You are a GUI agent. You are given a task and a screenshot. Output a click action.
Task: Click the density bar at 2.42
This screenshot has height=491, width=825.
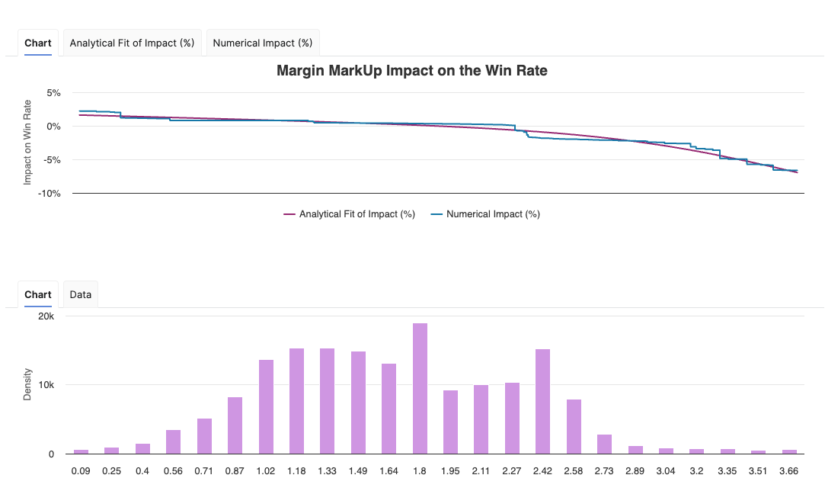[542, 402]
